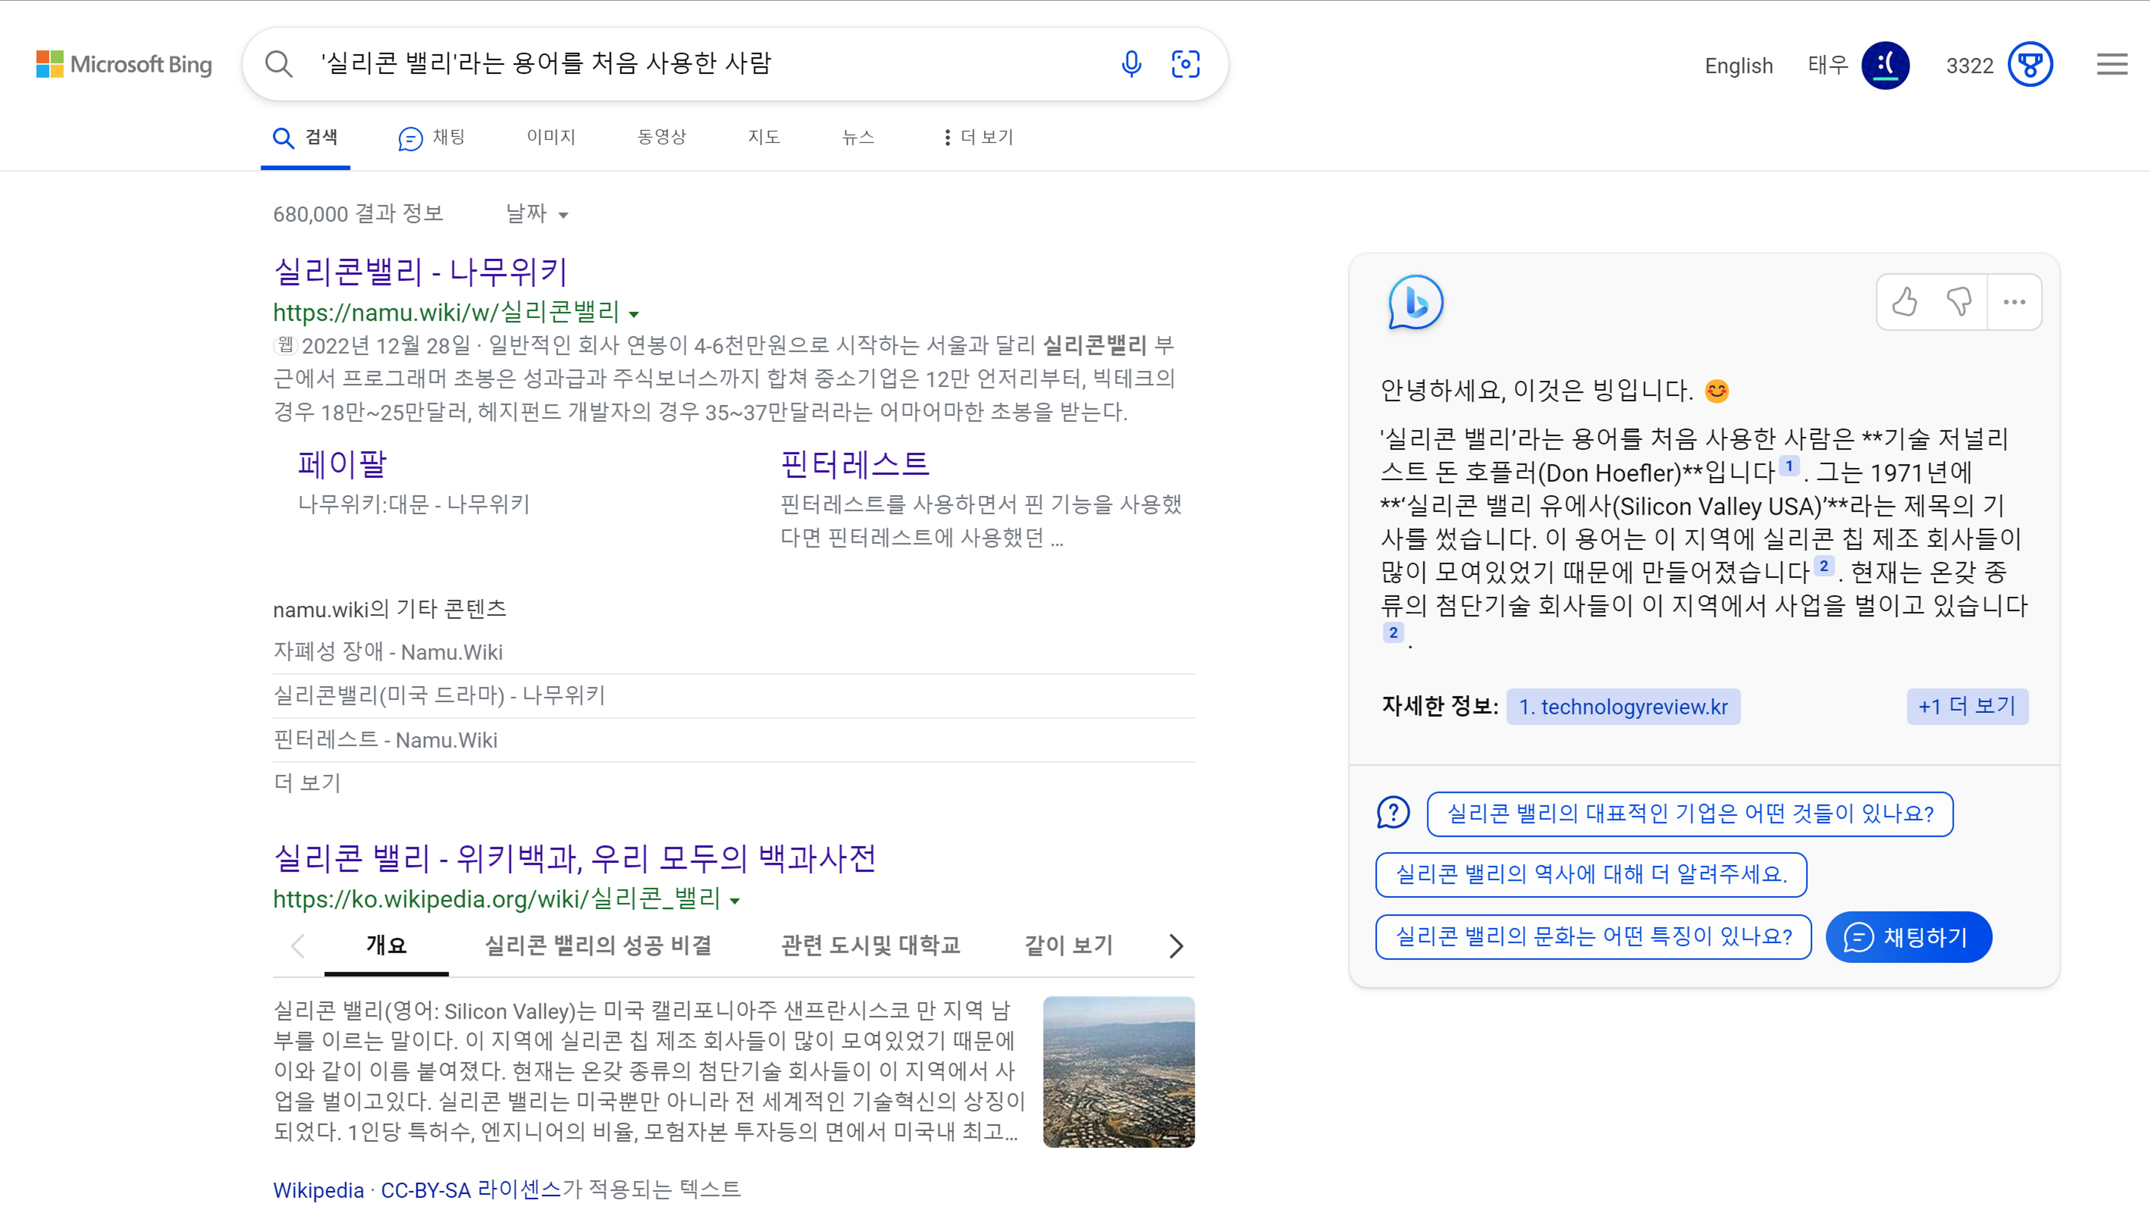The image size is (2150, 1222).
Task: Expand the 날짜 date filter dropdown
Action: pyautogui.click(x=537, y=214)
